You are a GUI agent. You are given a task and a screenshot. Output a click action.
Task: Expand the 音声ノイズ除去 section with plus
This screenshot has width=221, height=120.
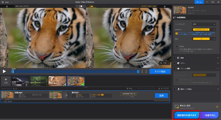click(x=218, y=89)
